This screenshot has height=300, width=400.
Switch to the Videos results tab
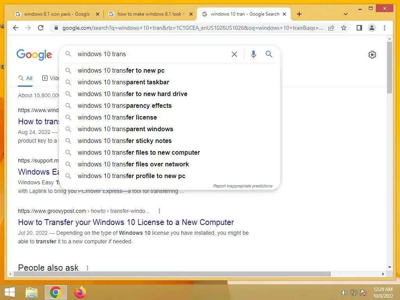click(50, 78)
